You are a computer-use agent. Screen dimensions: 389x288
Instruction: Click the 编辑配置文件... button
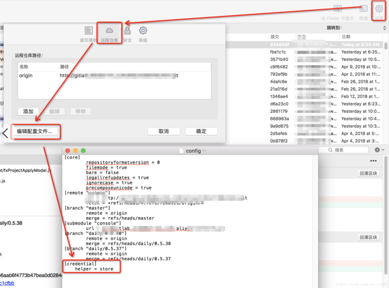(35, 131)
